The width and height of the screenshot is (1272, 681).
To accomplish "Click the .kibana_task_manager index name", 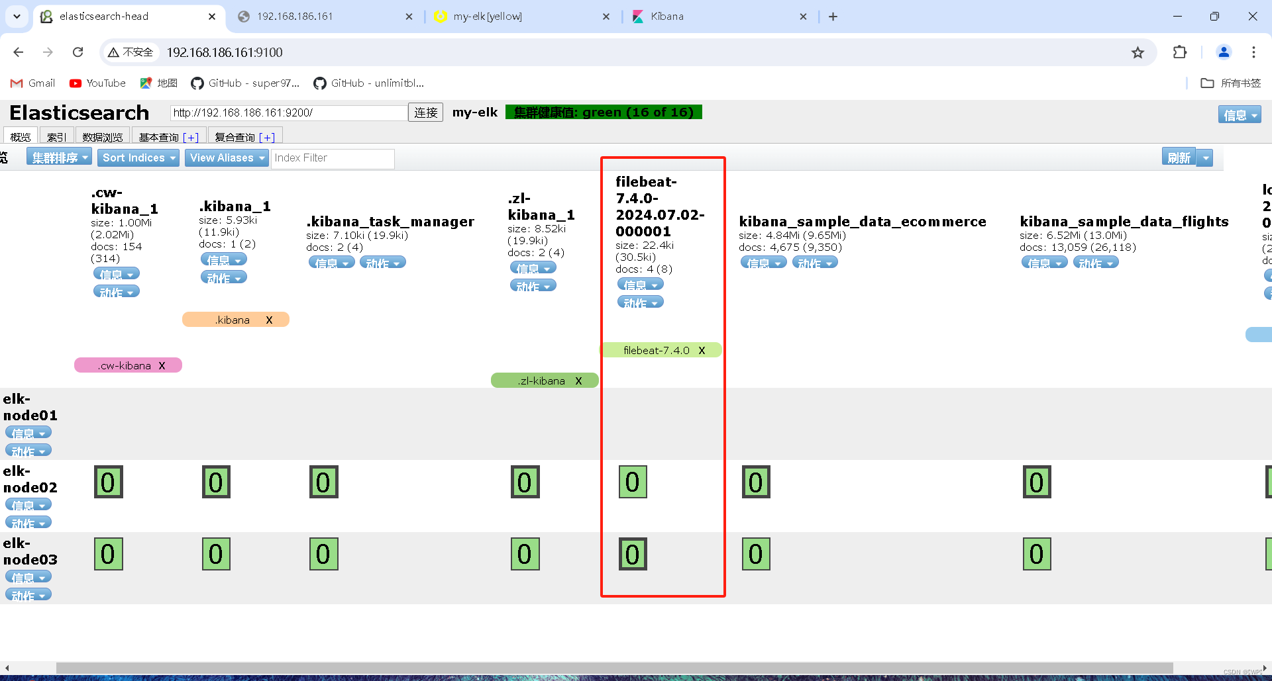I will pyautogui.click(x=390, y=222).
